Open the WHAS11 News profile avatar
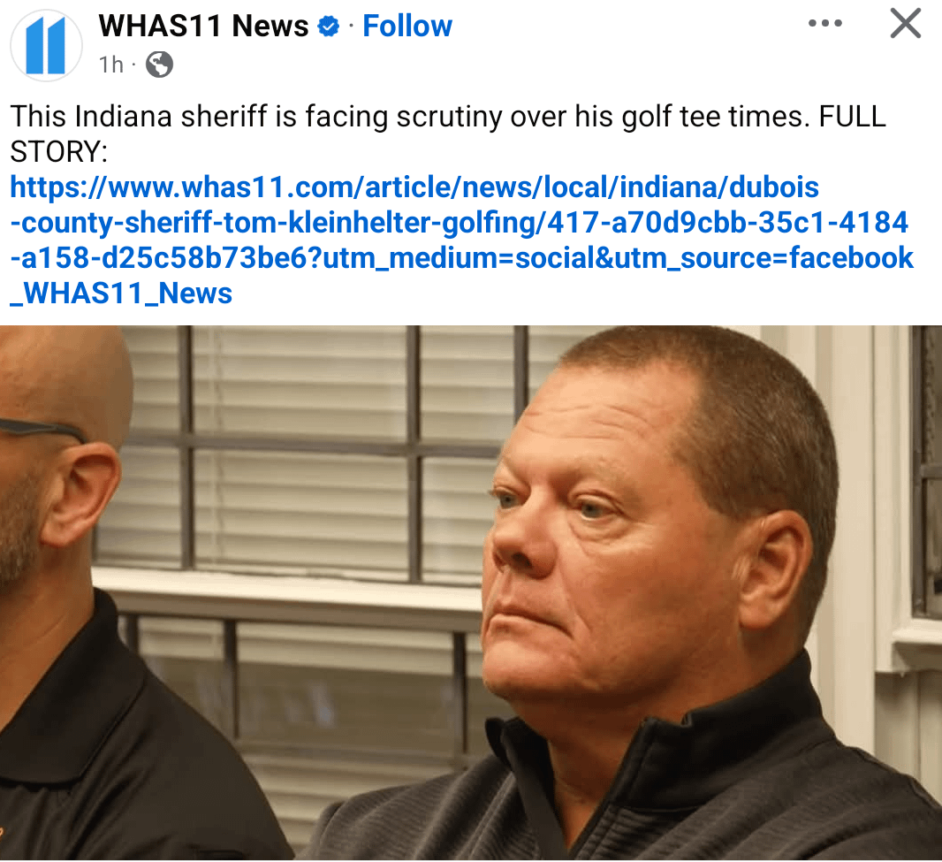 click(46, 46)
